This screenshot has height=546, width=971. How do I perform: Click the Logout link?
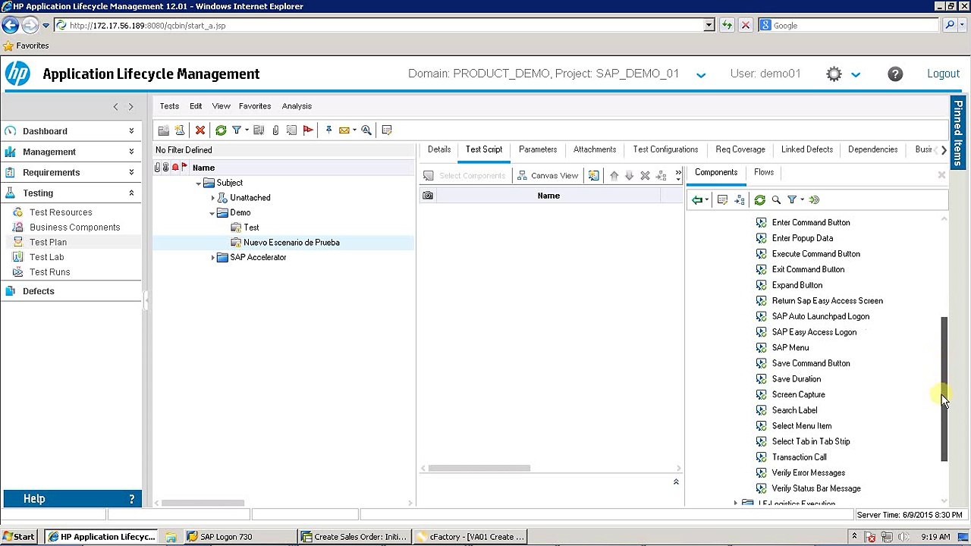tap(943, 74)
